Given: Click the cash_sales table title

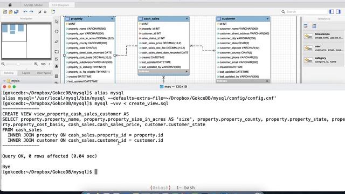Looking at the screenshot, I should point(151,19).
